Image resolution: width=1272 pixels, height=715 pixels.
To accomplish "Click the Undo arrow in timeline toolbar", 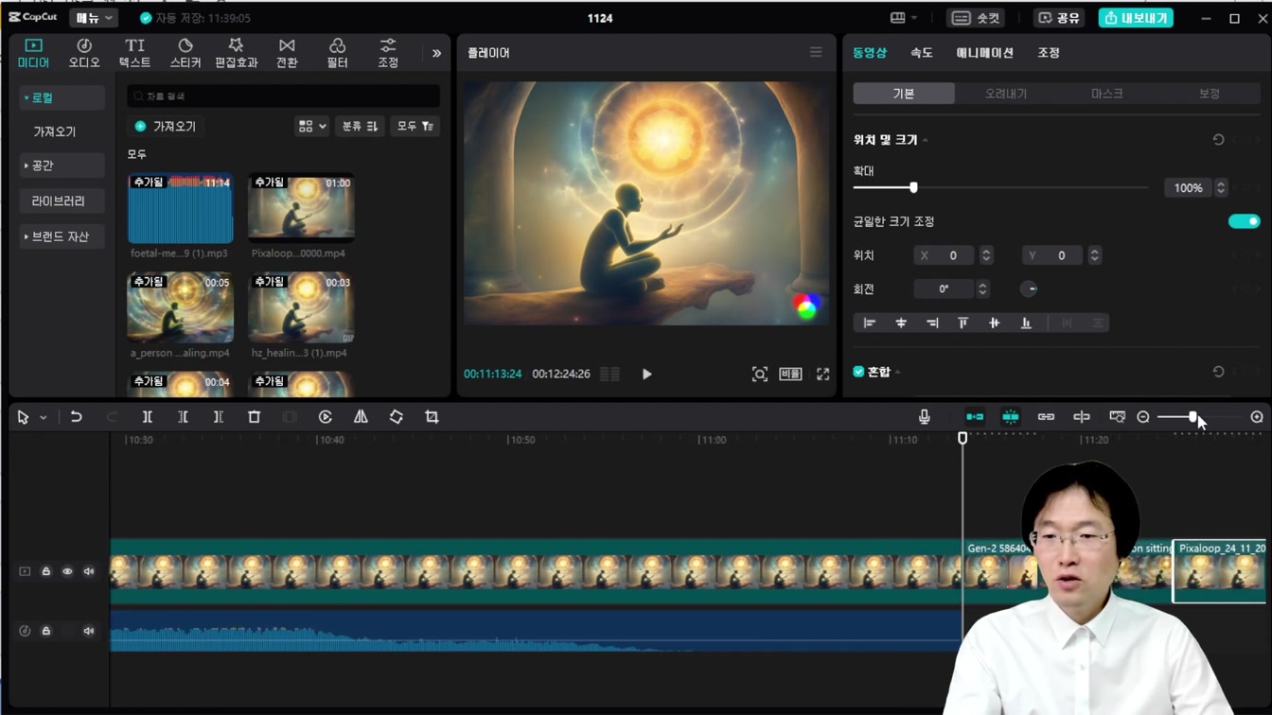I will (x=77, y=417).
